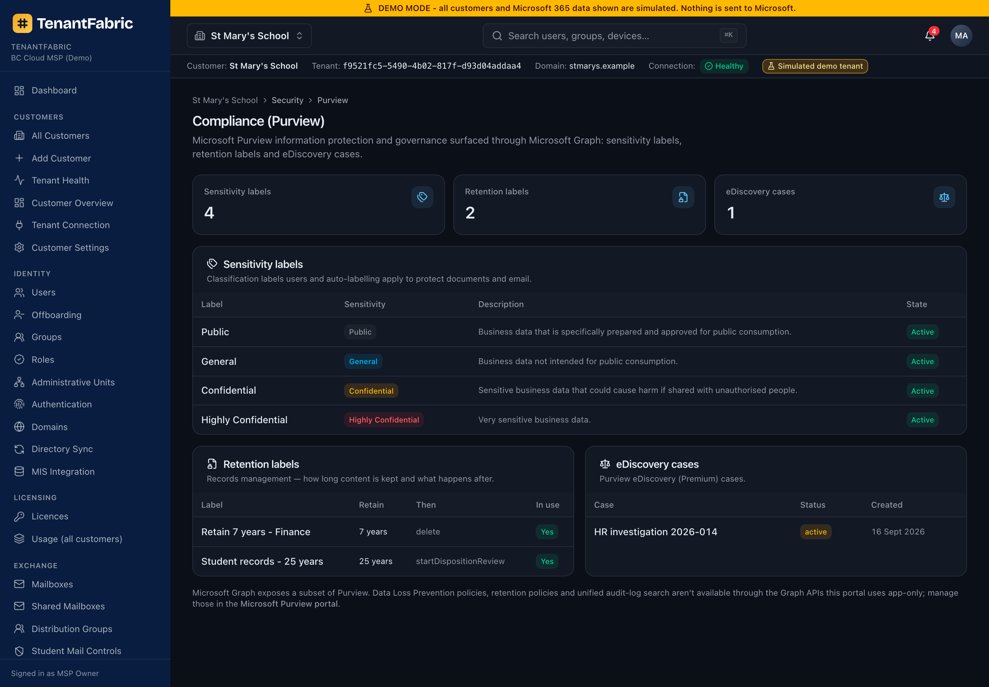Select the Highly Confidential label row
This screenshot has height=687, width=989.
[579, 420]
